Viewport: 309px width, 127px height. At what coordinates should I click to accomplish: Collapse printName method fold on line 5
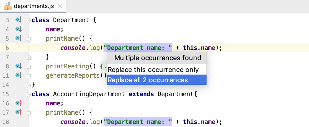[29, 39]
